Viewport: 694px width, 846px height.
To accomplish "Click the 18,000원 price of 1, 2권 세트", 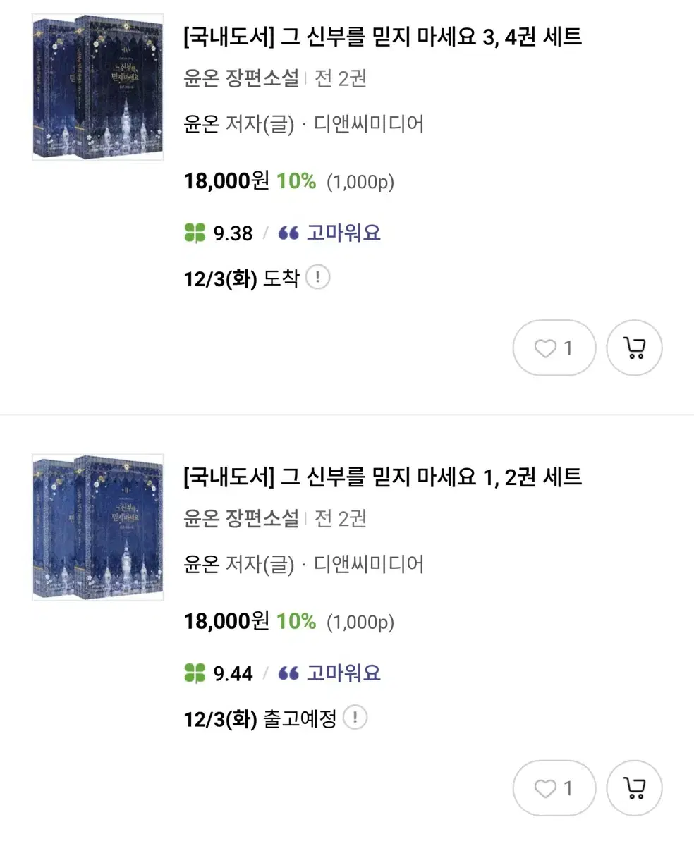I will (x=226, y=621).
